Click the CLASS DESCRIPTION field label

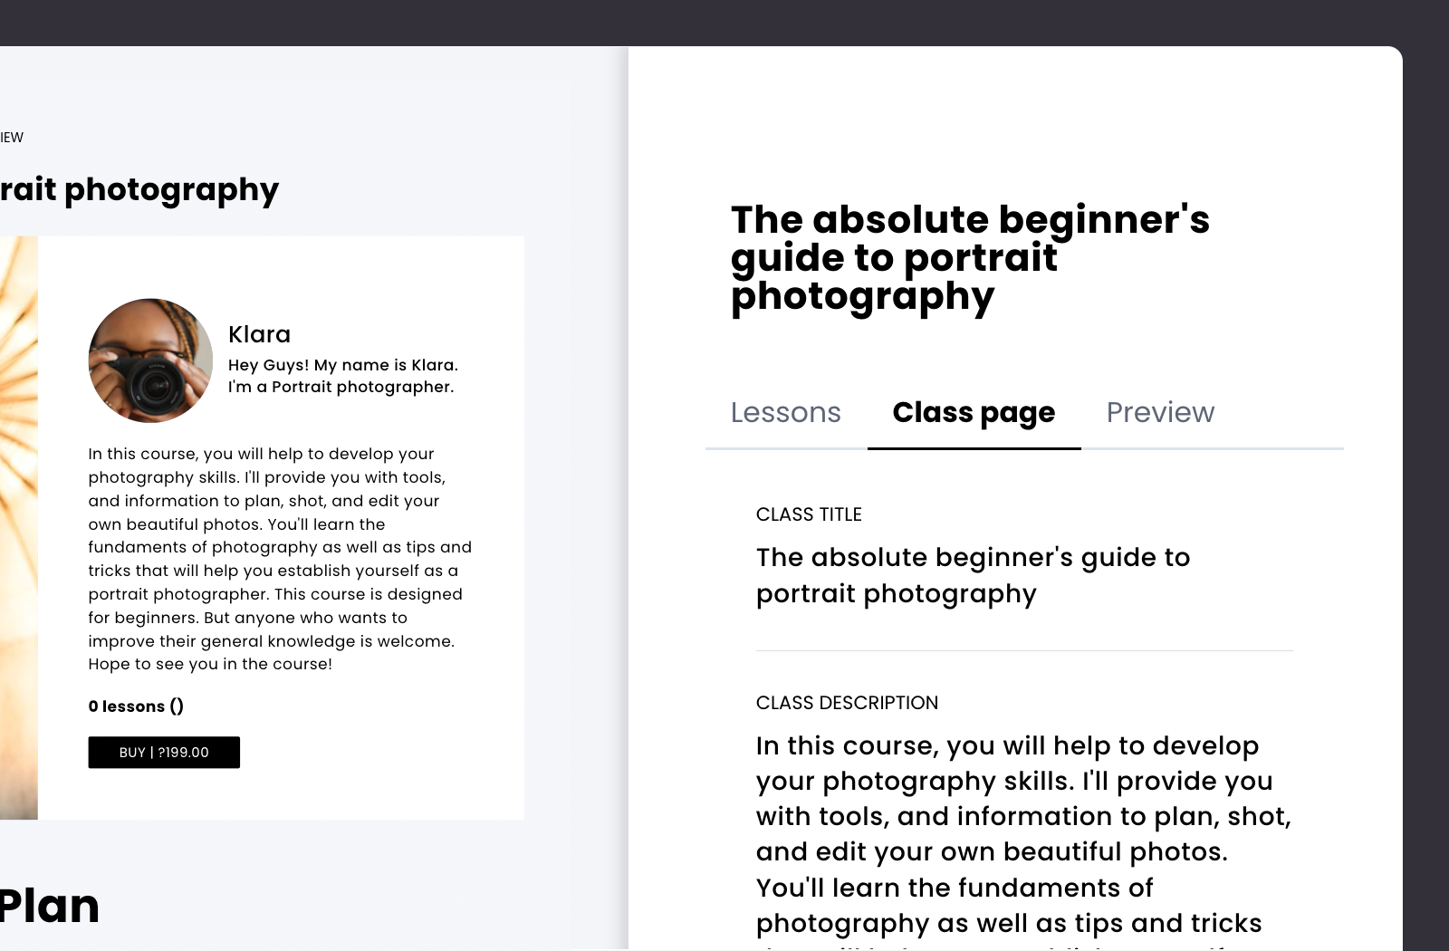(847, 703)
